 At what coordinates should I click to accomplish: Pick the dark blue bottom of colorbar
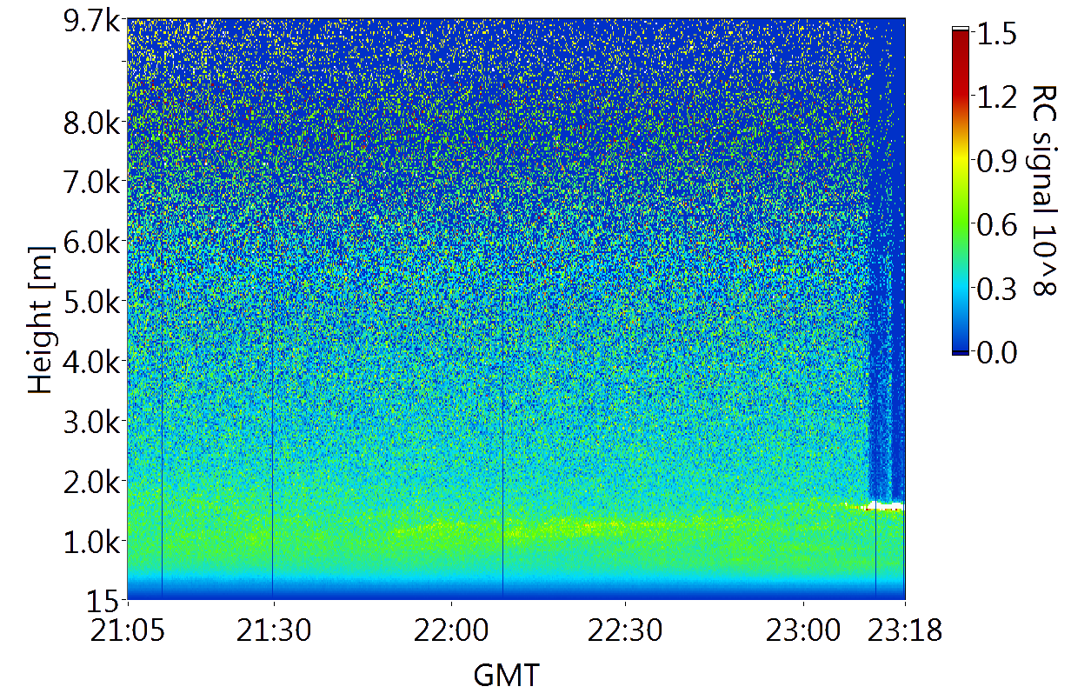click(x=960, y=350)
